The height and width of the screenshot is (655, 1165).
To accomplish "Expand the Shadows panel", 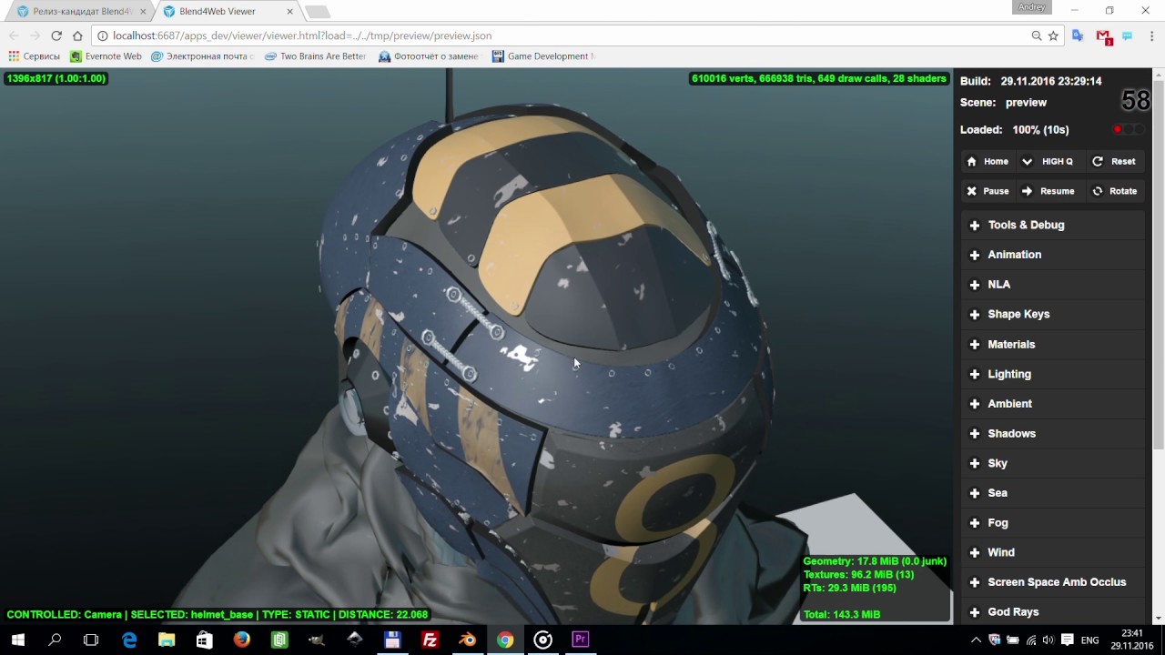I will [x=1053, y=433].
